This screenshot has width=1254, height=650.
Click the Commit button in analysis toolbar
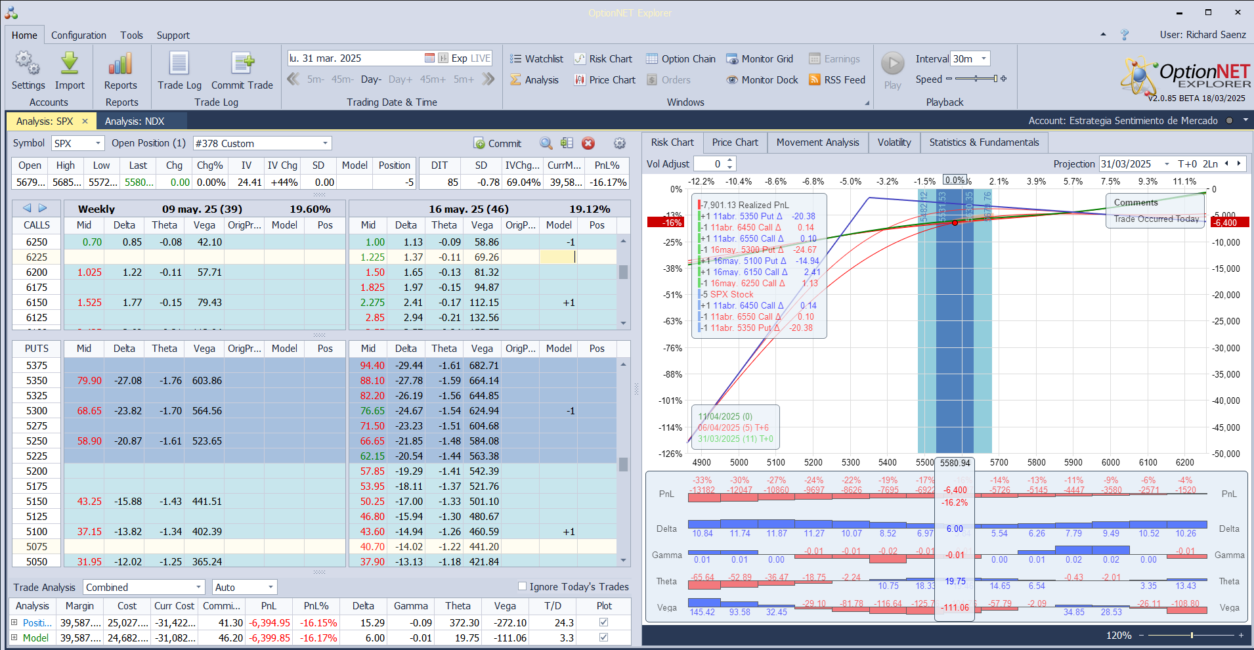click(498, 143)
